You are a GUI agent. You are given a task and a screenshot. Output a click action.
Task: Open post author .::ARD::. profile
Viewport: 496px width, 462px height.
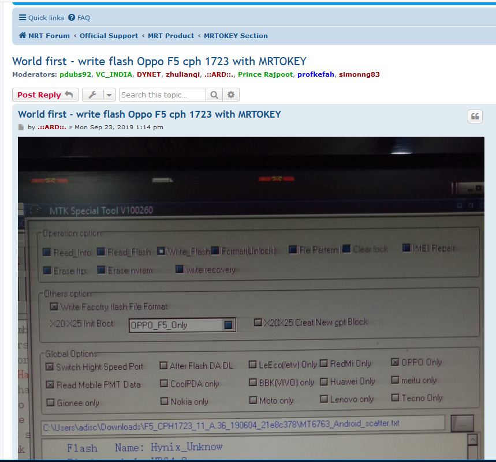point(52,127)
